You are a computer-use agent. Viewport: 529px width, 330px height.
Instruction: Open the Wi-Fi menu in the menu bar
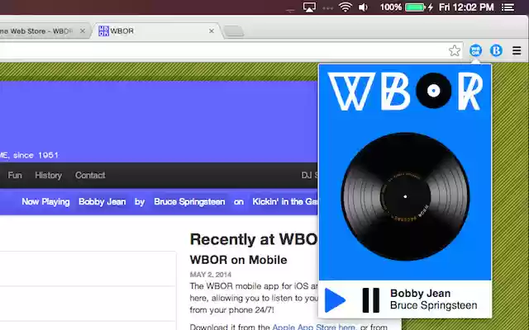[x=346, y=7]
